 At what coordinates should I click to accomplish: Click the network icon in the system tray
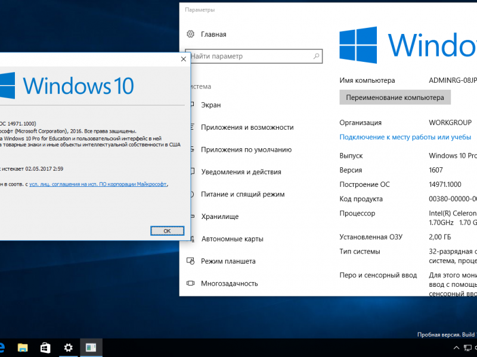pos(467,348)
